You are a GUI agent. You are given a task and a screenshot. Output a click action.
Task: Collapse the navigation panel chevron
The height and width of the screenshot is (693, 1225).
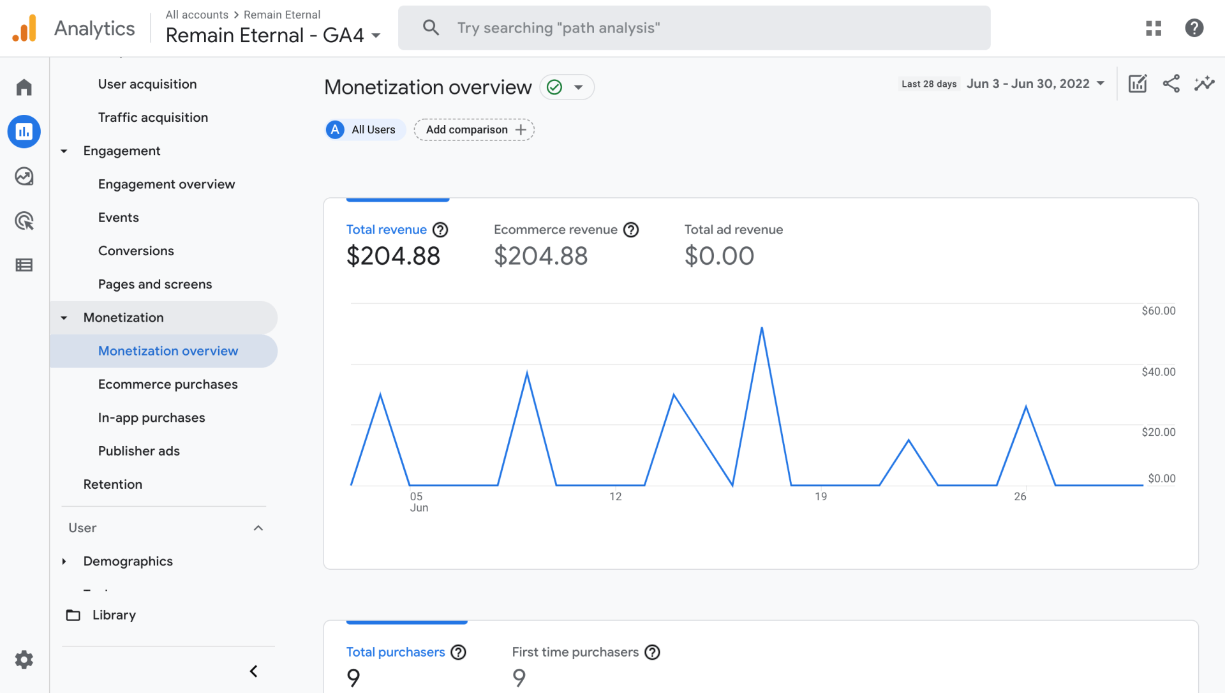point(254,671)
